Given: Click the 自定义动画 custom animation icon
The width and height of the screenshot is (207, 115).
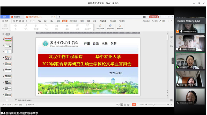Looking at the screenshot, I should [x=100, y=25].
